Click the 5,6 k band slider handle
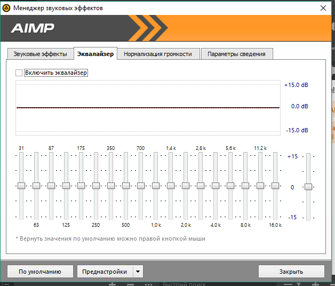335x286 pixels. (230, 186)
